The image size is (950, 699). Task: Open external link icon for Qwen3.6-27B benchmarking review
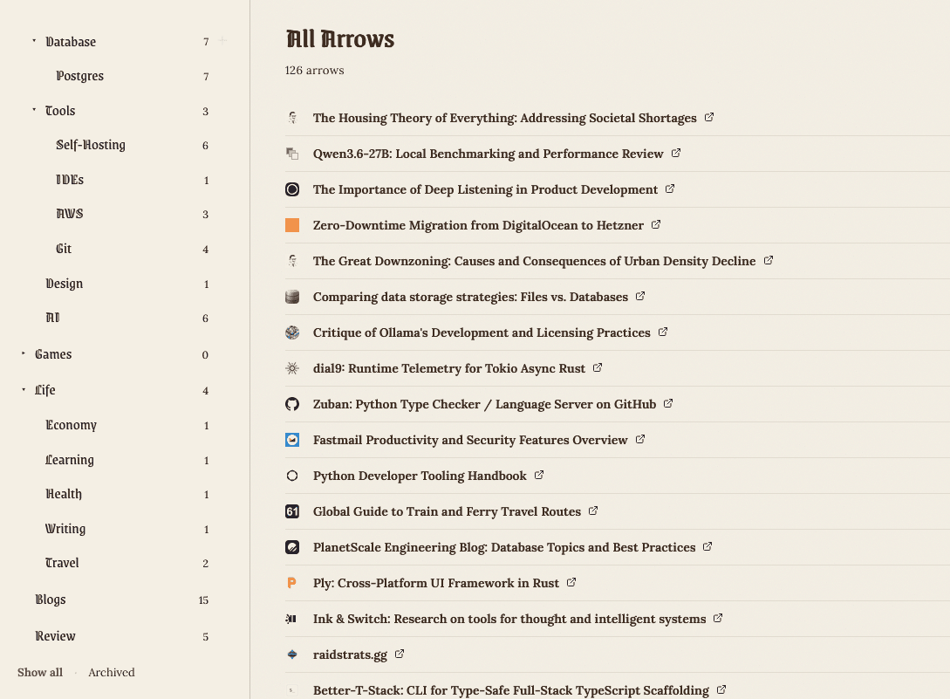[675, 153]
